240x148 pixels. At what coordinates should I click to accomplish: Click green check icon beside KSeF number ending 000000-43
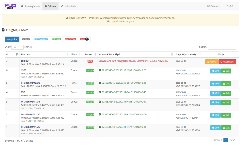(x=100, y=92)
